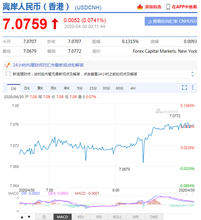Click the timestamp 2020-04-30 09:11:44

click(84, 27)
